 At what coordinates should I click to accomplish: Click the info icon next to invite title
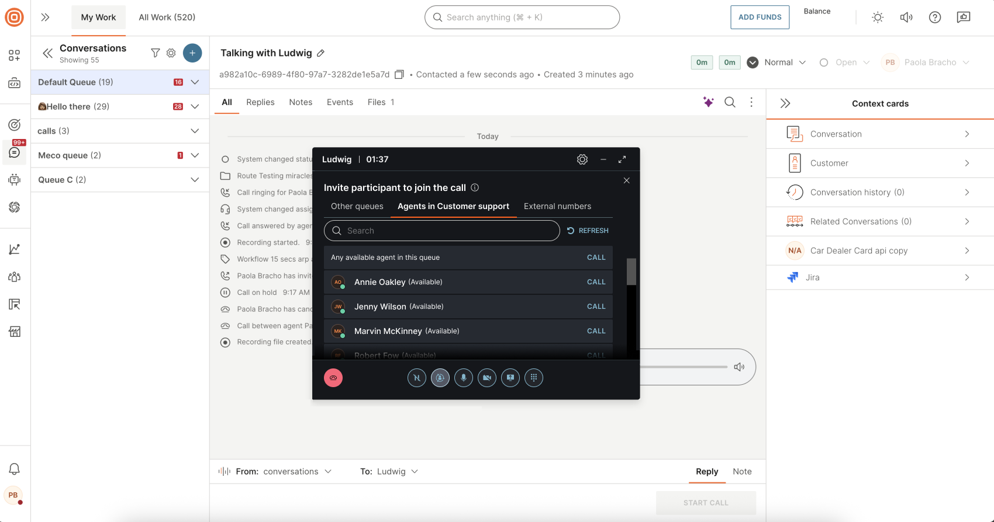tap(475, 187)
